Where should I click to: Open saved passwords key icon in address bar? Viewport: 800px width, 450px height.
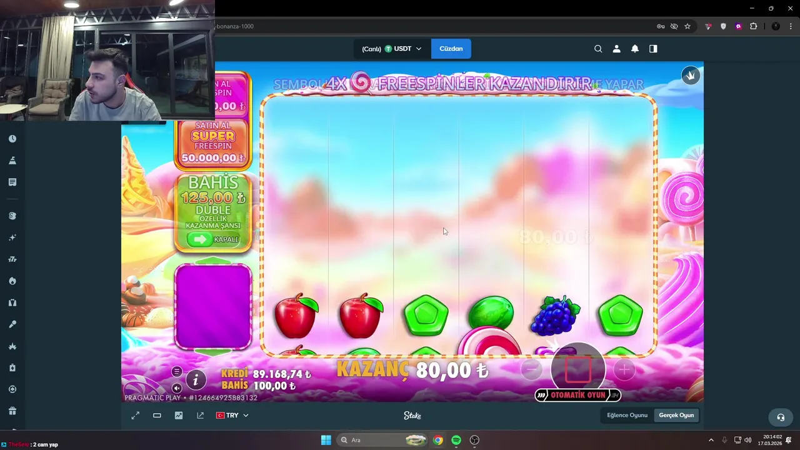(661, 26)
